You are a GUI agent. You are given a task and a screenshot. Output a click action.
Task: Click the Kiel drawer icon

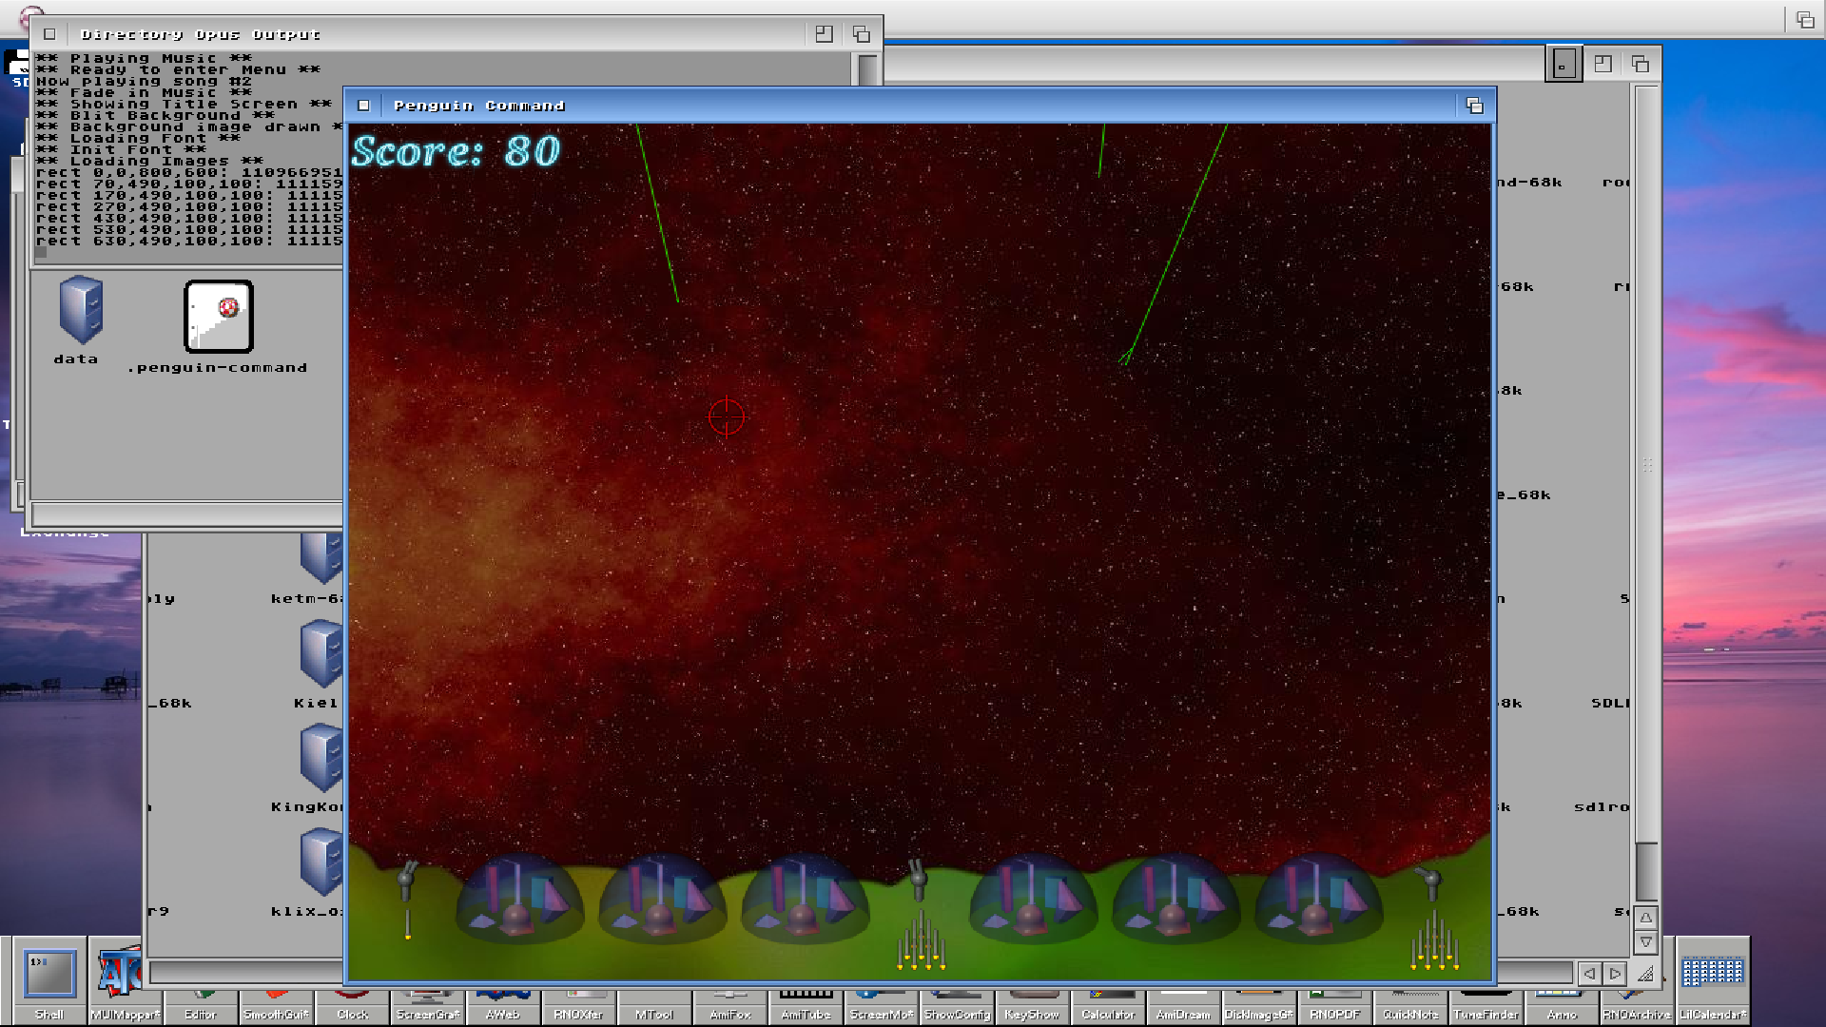[321, 654]
